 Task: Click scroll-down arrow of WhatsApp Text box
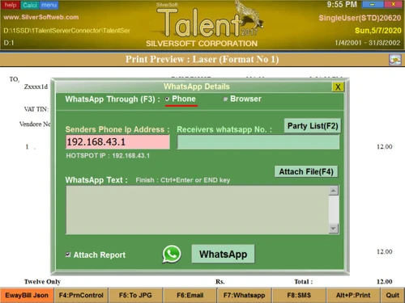click(334, 229)
